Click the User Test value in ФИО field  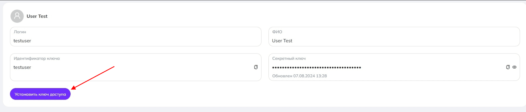pyautogui.click(x=282, y=41)
